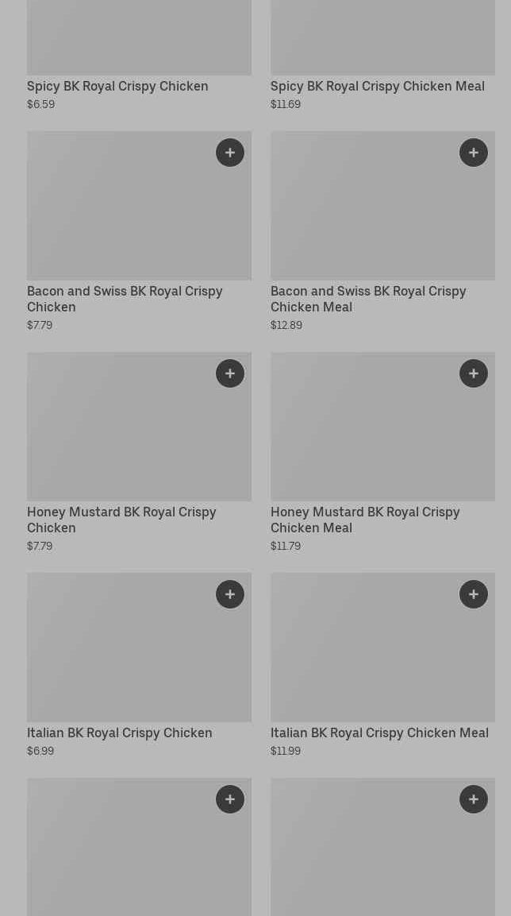Tap plus button on bottom-left unnamed item

230,799
